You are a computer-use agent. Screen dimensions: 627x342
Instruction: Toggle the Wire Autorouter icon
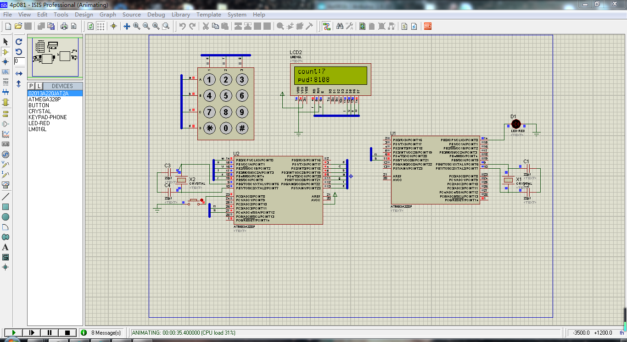tap(326, 26)
